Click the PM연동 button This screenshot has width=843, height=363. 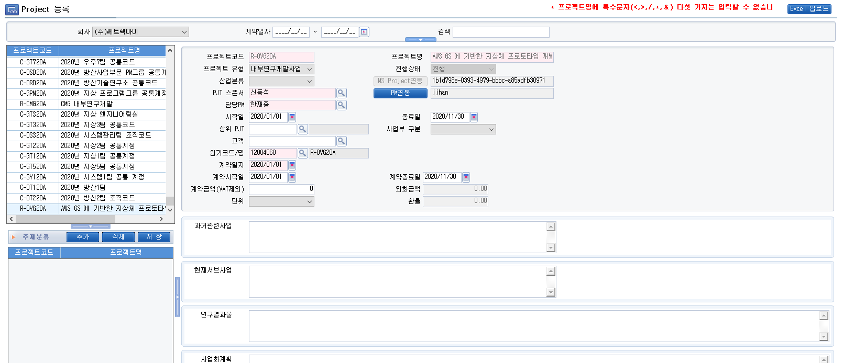click(x=400, y=93)
